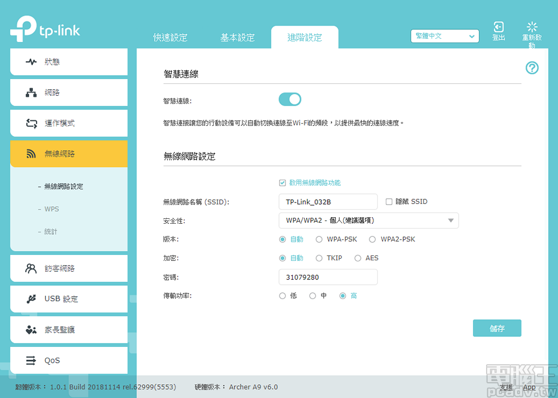Open the help question mark icon
The width and height of the screenshot is (558, 398).
[532, 68]
